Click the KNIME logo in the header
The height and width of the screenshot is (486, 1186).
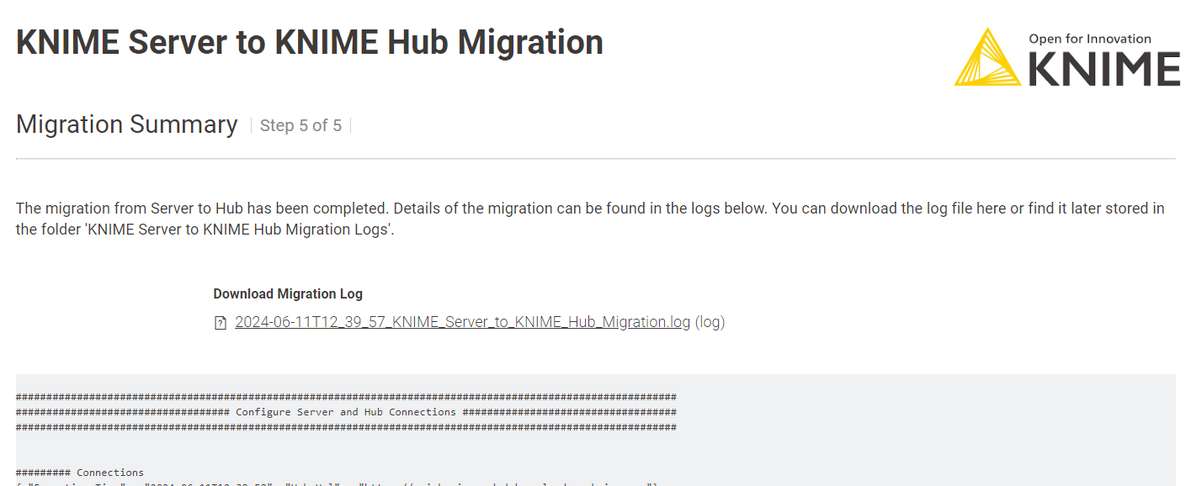tap(1066, 57)
